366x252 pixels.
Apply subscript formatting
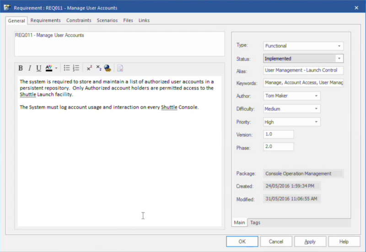(x=98, y=68)
